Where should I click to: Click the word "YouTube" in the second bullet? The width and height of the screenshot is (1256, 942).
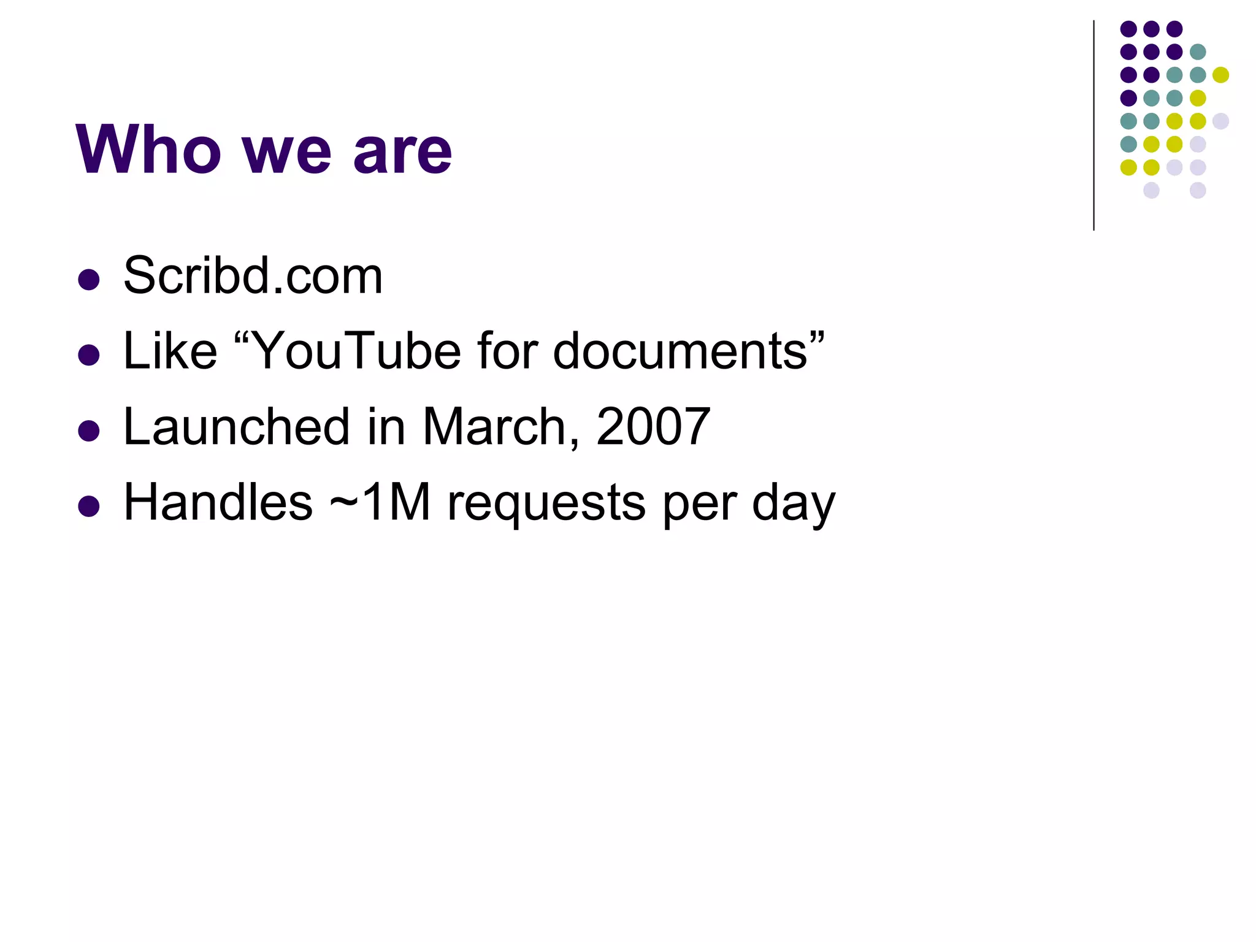click(356, 351)
